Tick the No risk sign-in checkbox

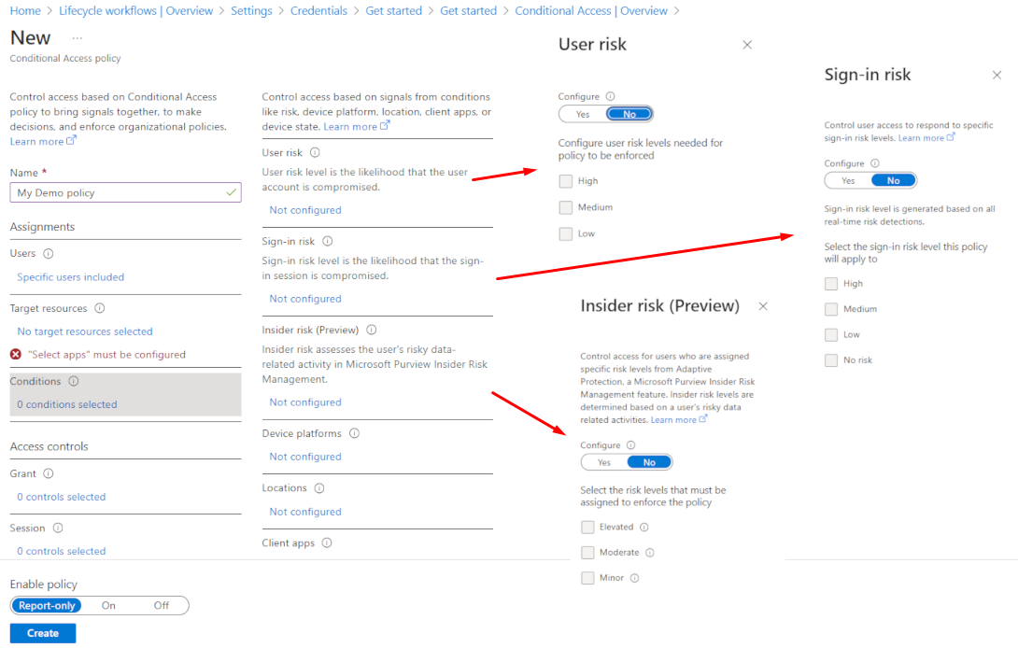click(831, 360)
